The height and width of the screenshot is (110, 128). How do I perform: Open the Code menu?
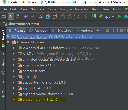pyautogui.click(x=52, y=9)
